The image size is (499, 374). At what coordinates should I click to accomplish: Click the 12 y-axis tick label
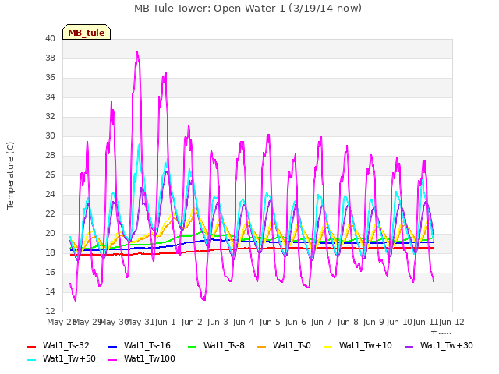coord(50,311)
